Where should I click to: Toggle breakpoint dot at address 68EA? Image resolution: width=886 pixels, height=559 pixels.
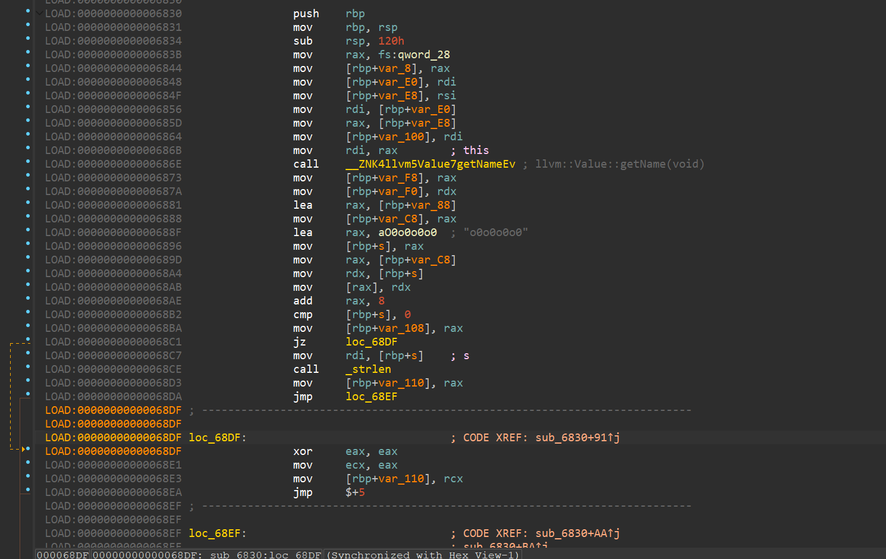[28, 490]
